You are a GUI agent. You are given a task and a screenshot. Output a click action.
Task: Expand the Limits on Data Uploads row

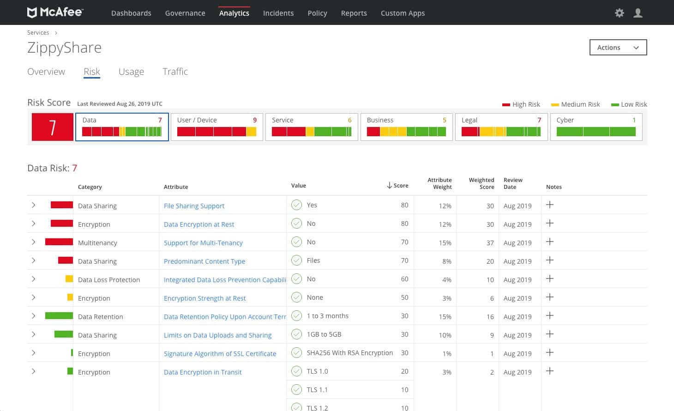tap(34, 334)
